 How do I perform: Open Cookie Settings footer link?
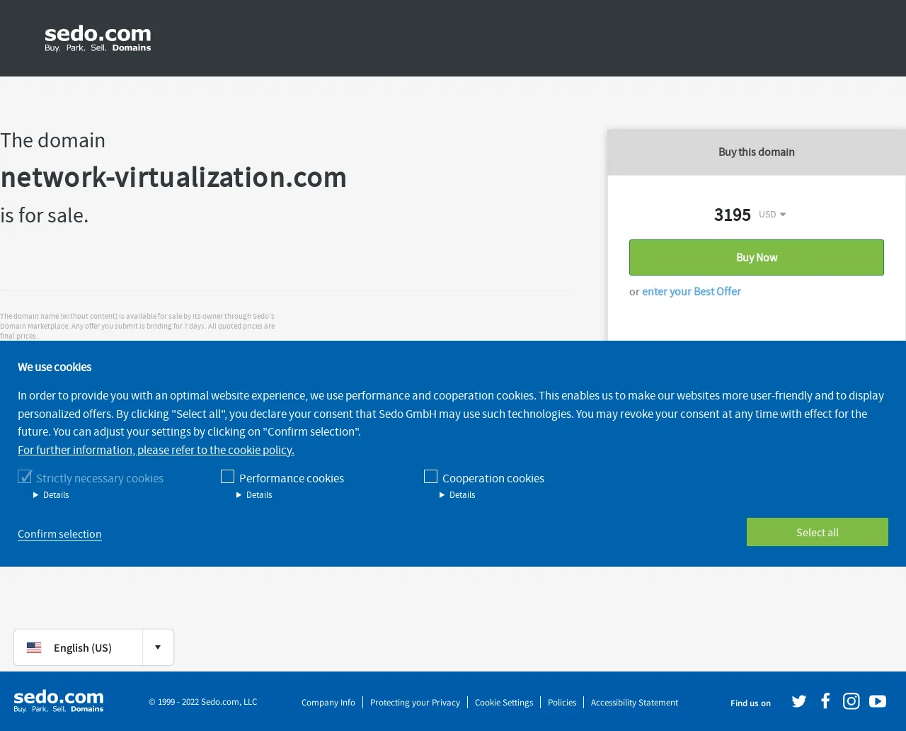pos(504,703)
